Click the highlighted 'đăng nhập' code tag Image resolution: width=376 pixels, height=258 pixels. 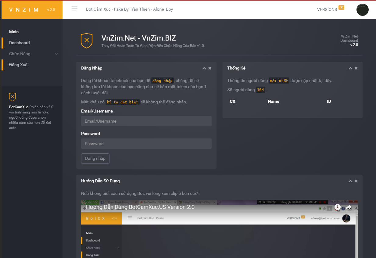[x=163, y=81]
